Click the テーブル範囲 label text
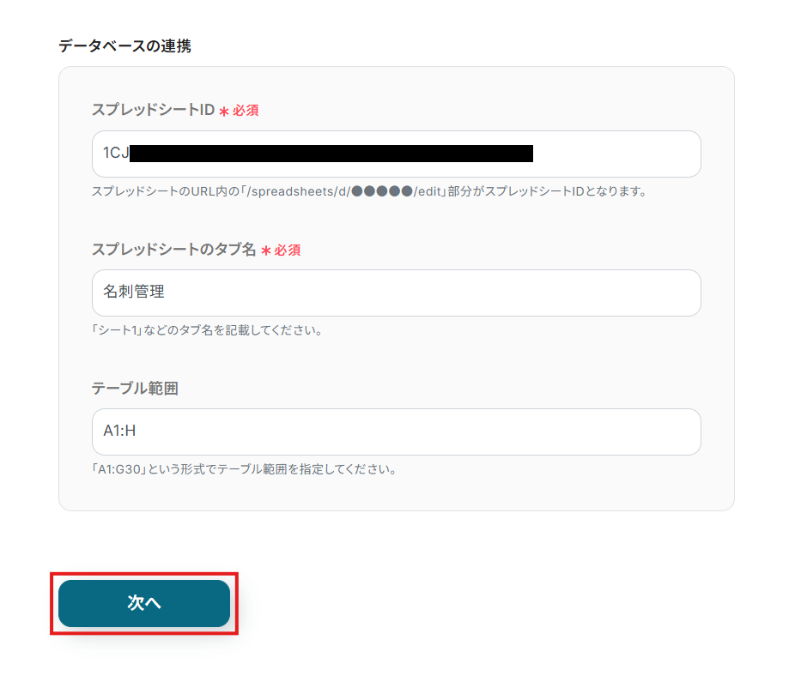Image resolution: width=789 pixels, height=682 pixels. click(135, 388)
